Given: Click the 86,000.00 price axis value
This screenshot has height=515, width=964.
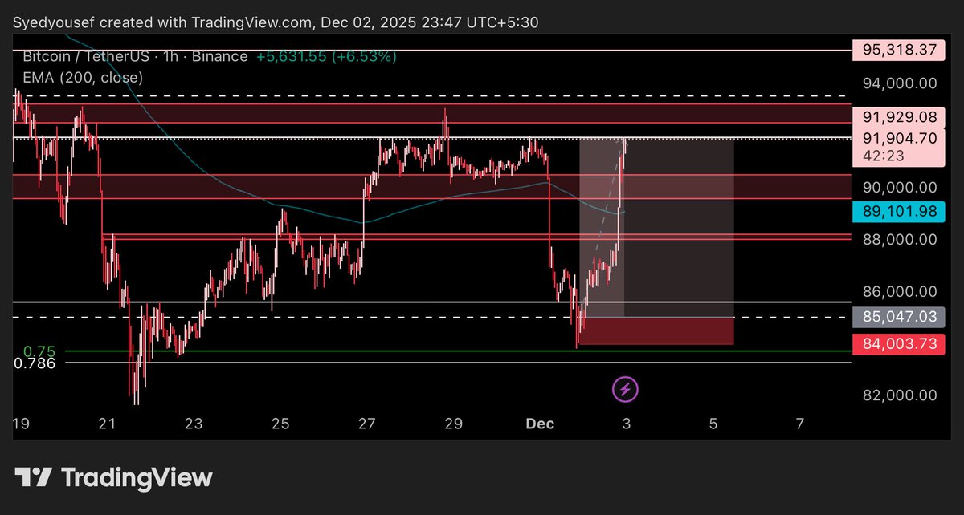Looking at the screenshot, I should coord(900,292).
